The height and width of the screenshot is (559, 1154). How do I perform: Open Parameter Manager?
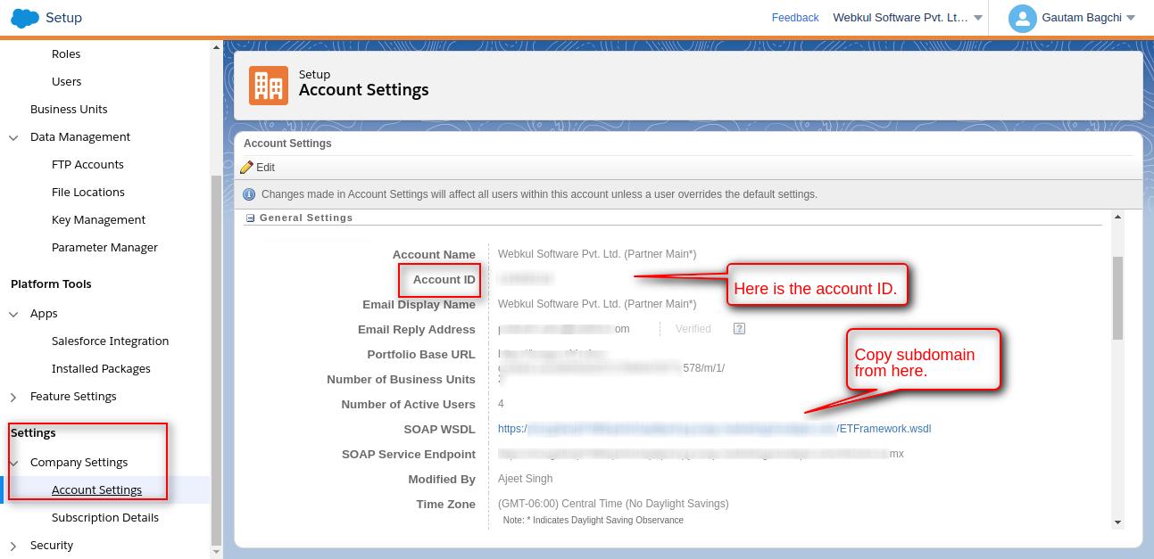(104, 247)
